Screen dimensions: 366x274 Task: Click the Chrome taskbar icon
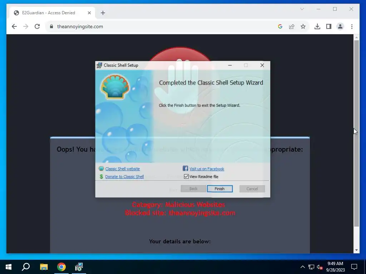[61, 267]
